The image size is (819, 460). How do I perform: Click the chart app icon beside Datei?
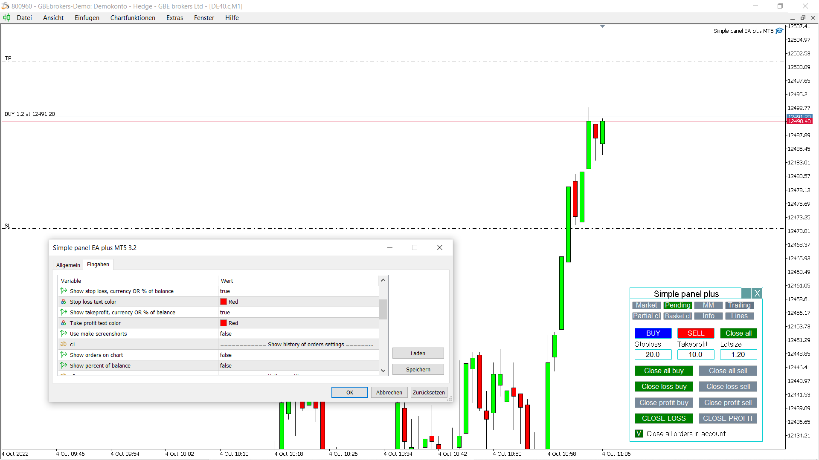(x=7, y=17)
